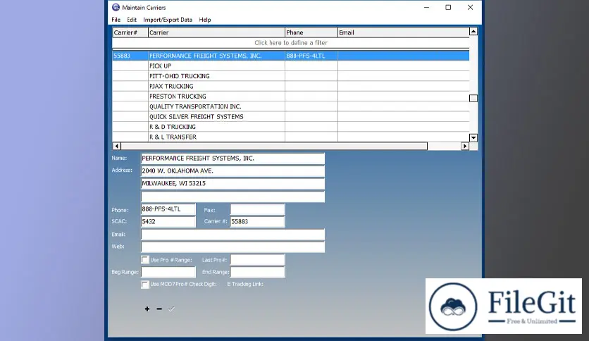Click the 55883 carrier number cell
Image resolution: width=589 pixels, height=341 pixels.
[x=130, y=56]
